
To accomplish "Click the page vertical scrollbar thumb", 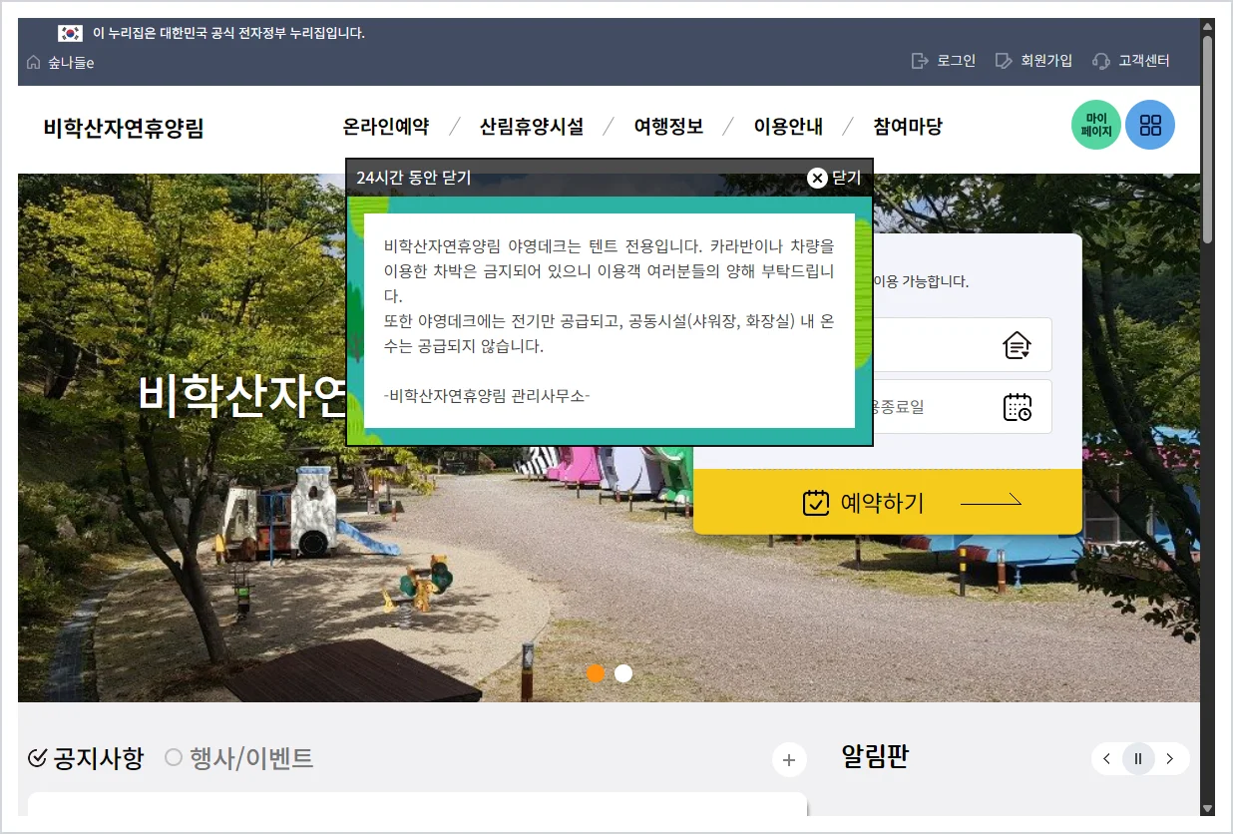I will pos(1207,140).
